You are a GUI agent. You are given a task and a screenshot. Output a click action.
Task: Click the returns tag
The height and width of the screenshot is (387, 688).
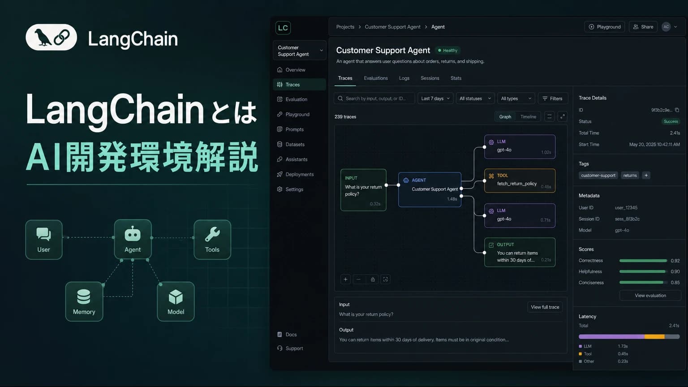pos(630,176)
